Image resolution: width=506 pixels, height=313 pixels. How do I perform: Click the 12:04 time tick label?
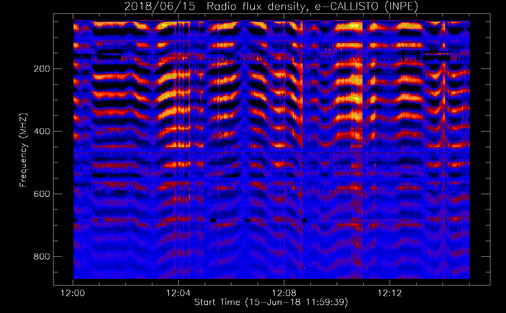click(x=179, y=293)
